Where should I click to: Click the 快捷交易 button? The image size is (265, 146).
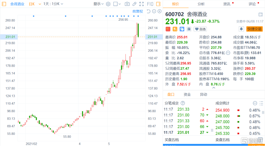(254, 29)
